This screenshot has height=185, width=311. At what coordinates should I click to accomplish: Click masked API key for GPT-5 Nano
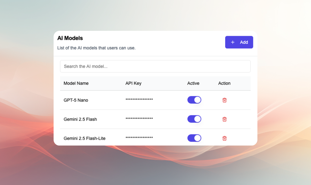(139, 100)
